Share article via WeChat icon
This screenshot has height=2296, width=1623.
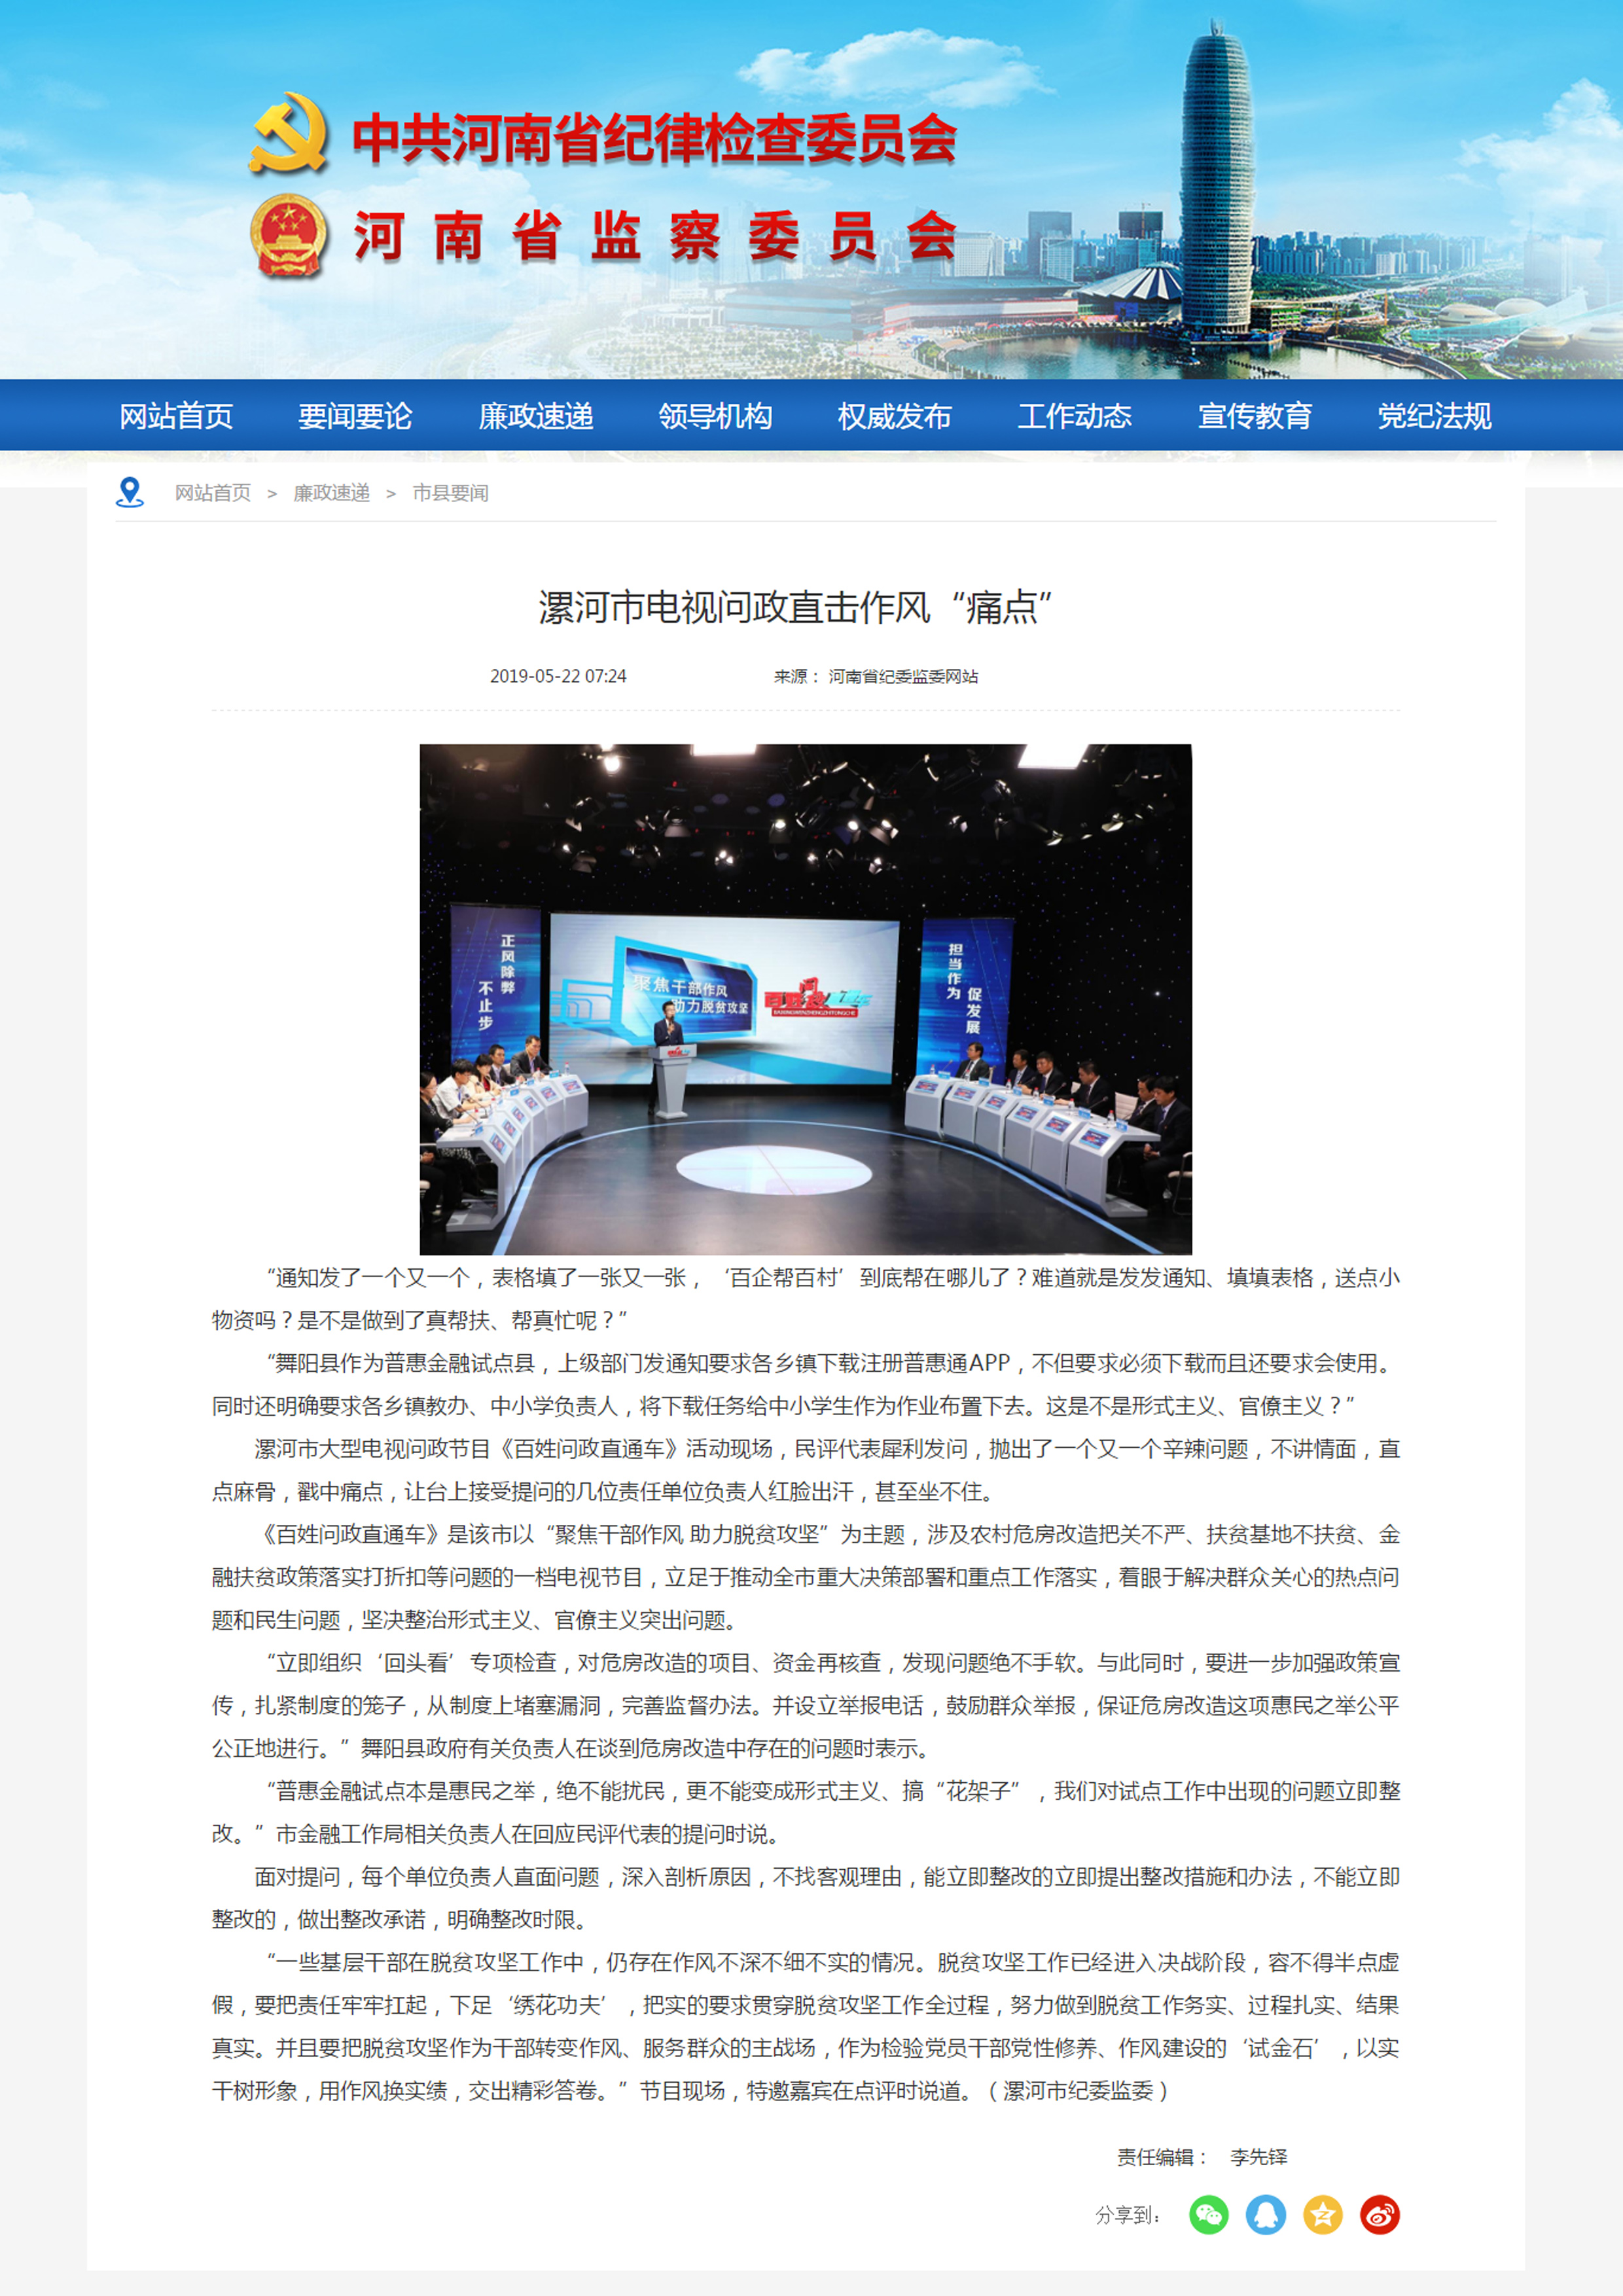click(x=1208, y=2214)
